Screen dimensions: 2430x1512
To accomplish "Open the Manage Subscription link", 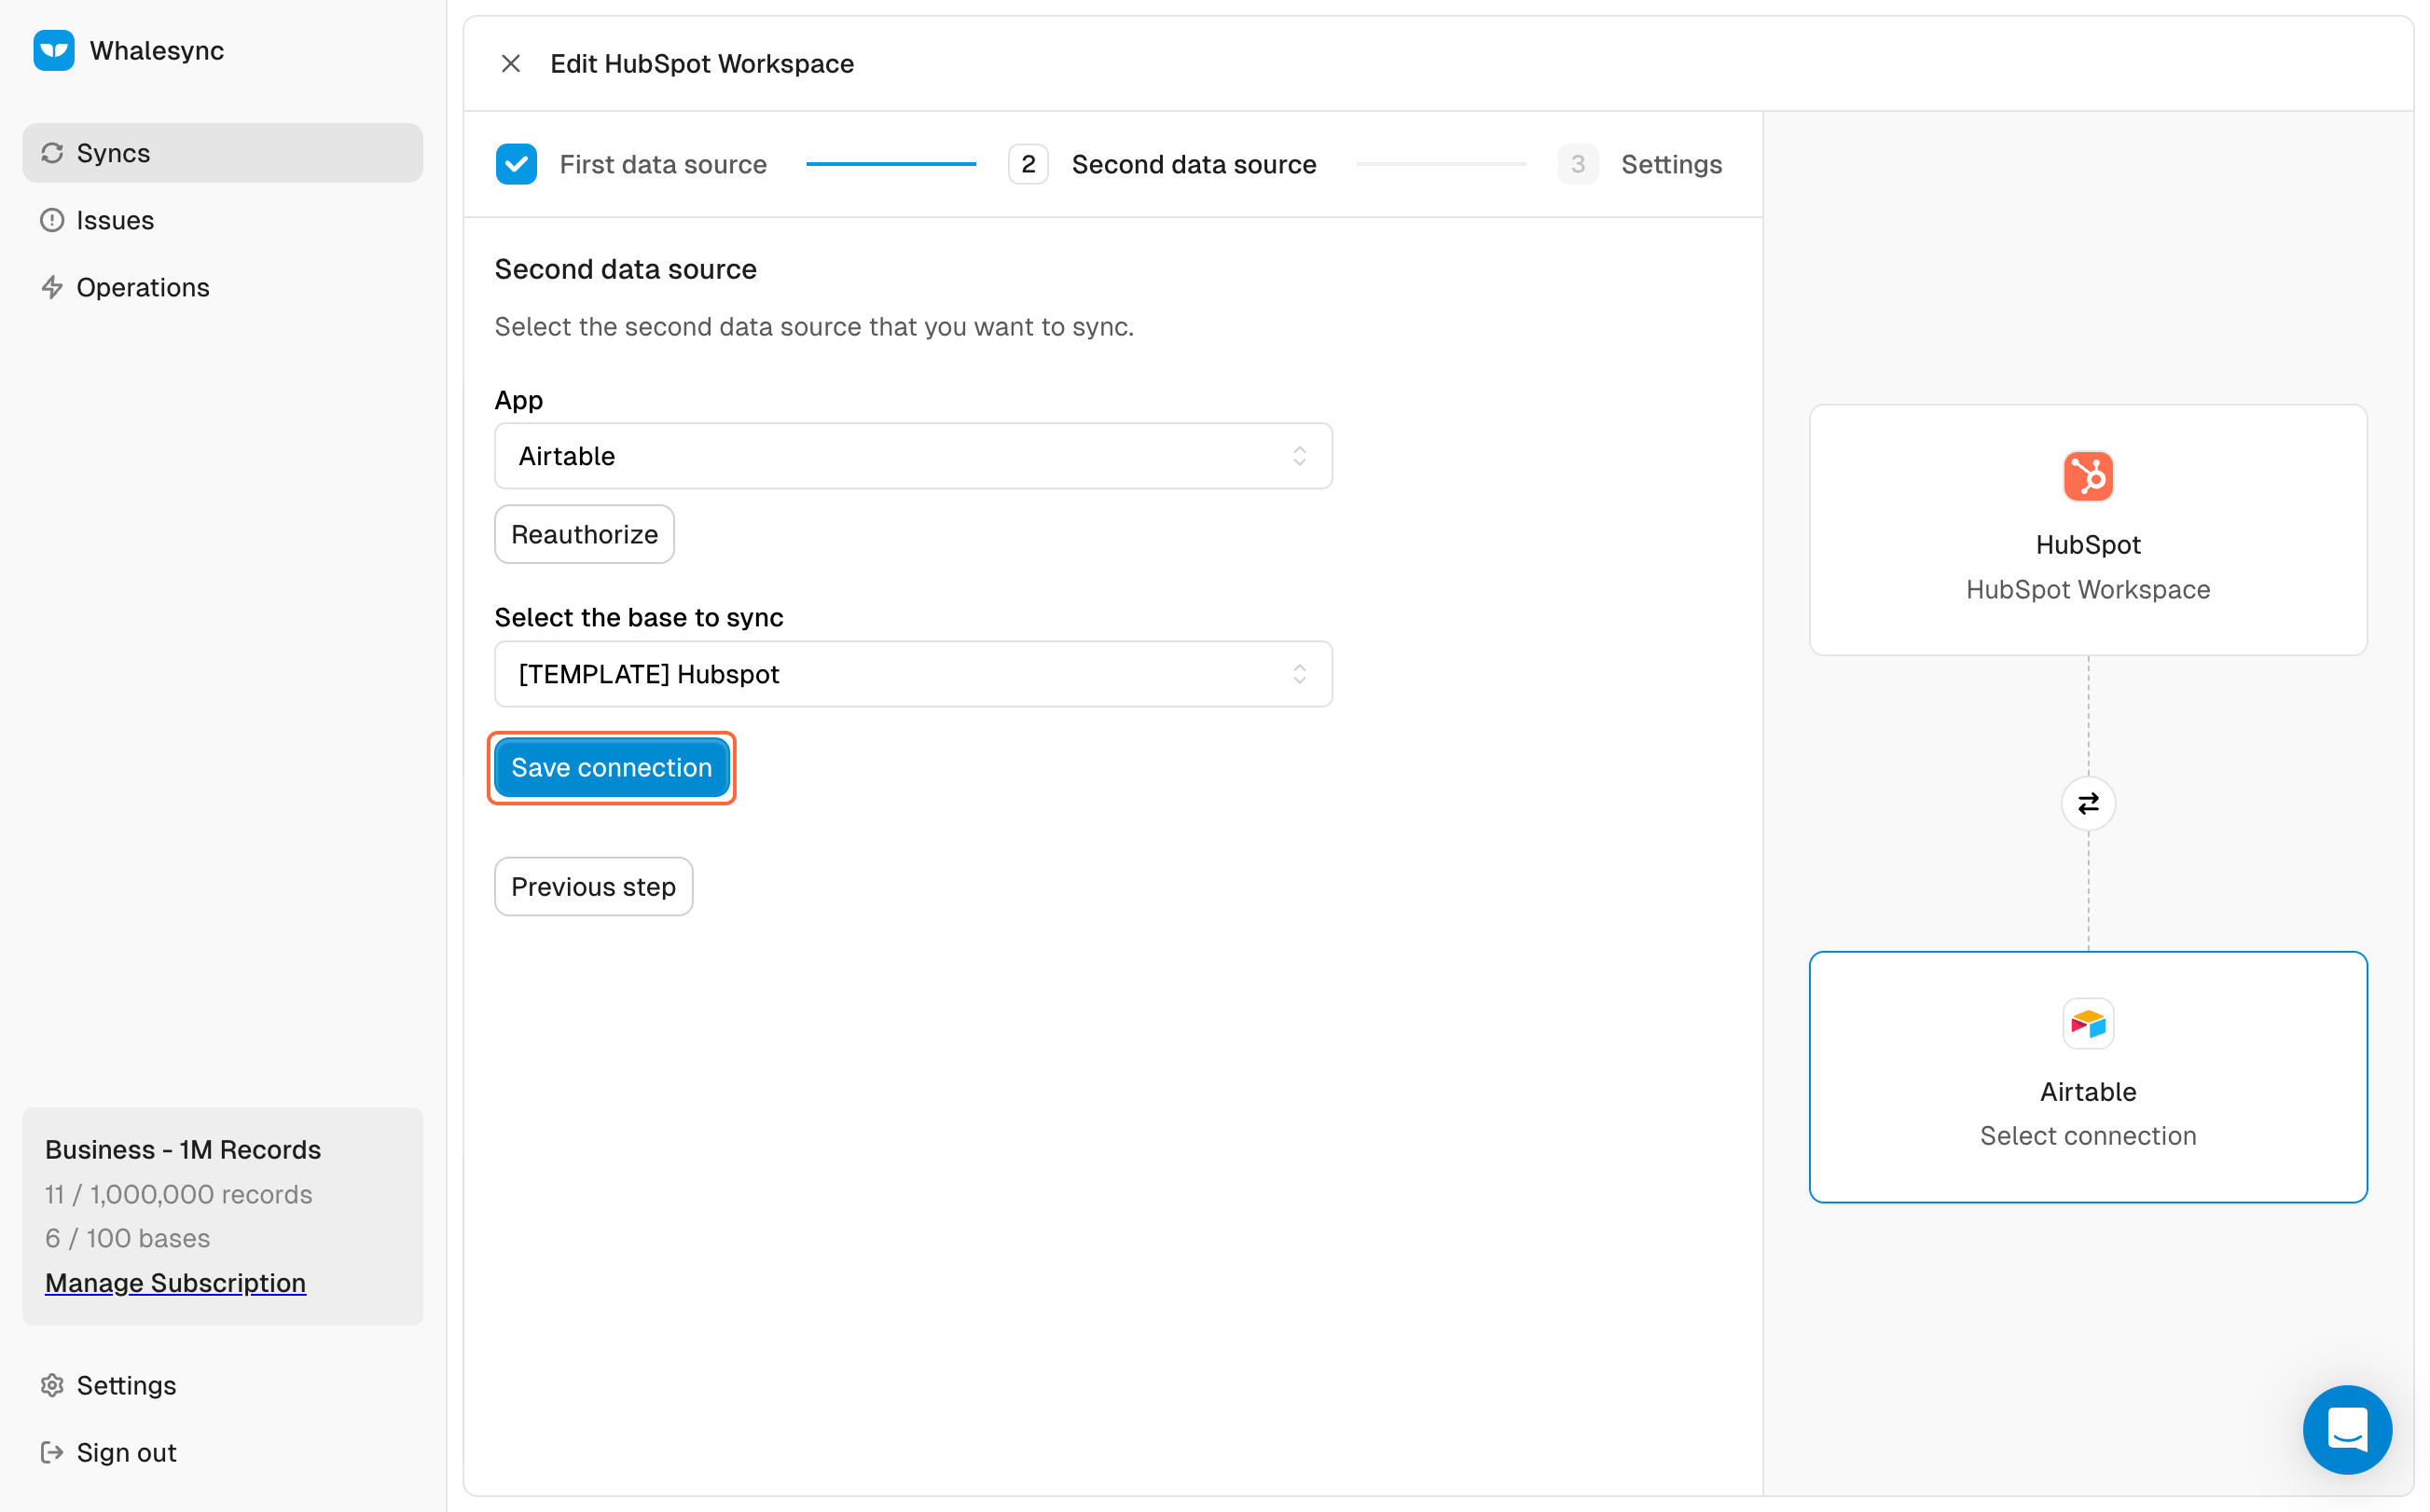I will pyautogui.click(x=175, y=1282).
